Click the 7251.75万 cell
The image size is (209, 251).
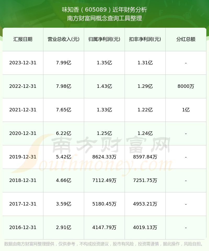[145, 180]
